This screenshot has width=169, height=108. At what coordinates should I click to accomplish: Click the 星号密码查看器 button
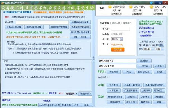pos(115,97)
